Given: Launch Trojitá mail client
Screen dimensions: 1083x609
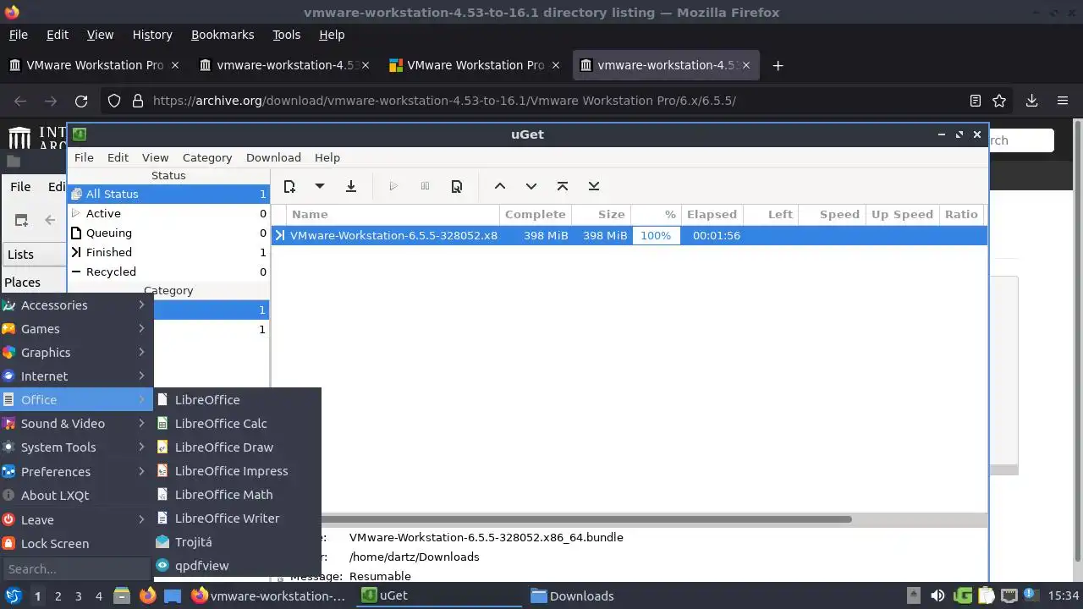Looking at the screenshot, I should [x=237, y=541].
